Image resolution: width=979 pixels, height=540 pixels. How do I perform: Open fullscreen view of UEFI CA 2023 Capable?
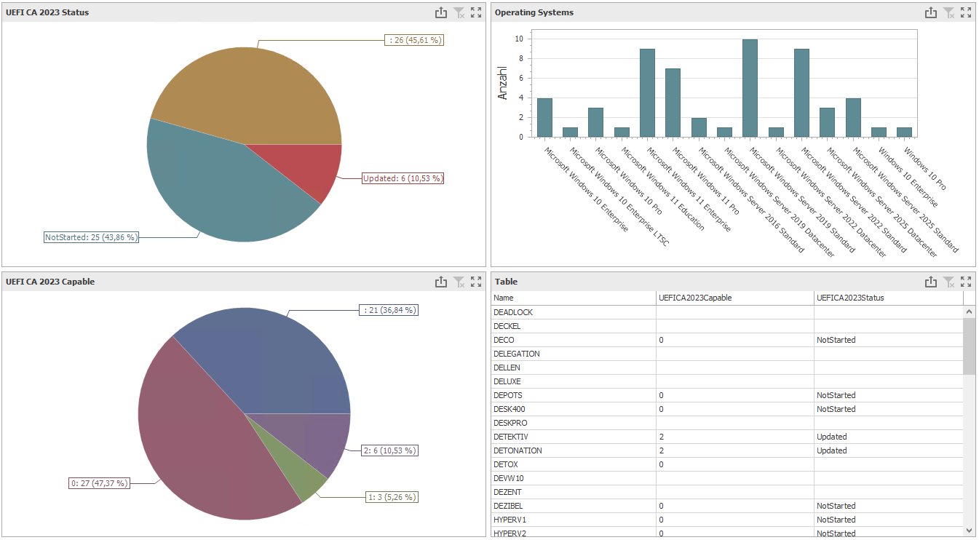(477, 282)
